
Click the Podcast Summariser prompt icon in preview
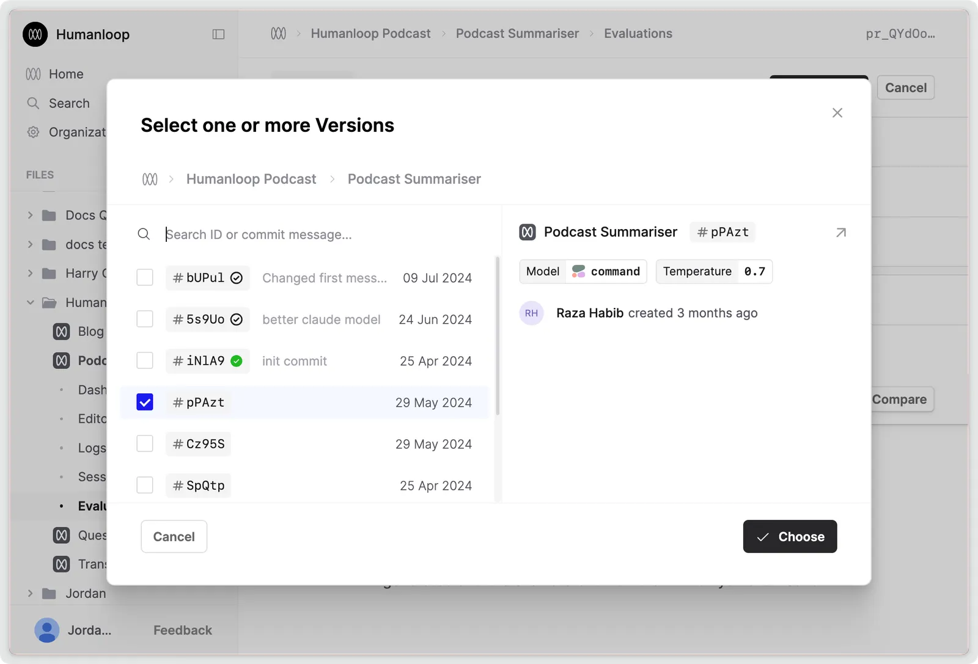click(528, 232)
